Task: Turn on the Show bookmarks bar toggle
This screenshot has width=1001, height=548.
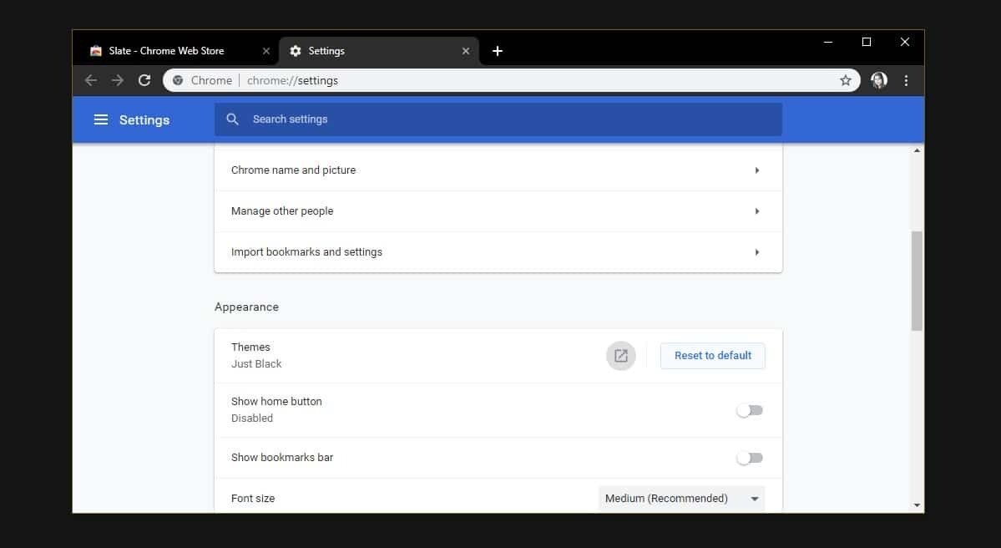Action: coord(749,458)
